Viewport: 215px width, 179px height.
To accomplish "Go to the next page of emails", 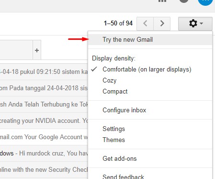I will (x=162, y=24).
